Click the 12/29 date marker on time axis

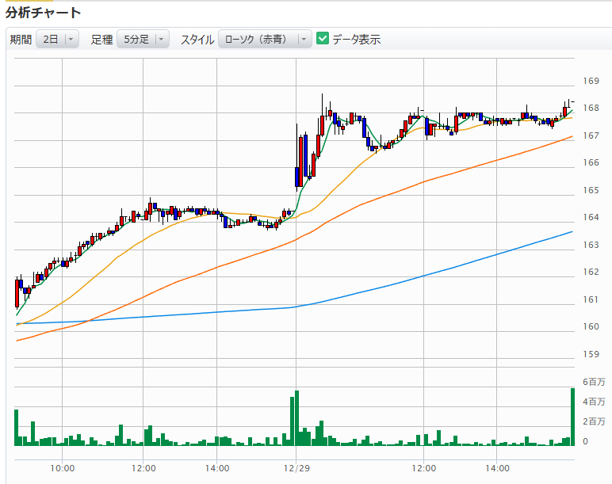tap(295, 469)
